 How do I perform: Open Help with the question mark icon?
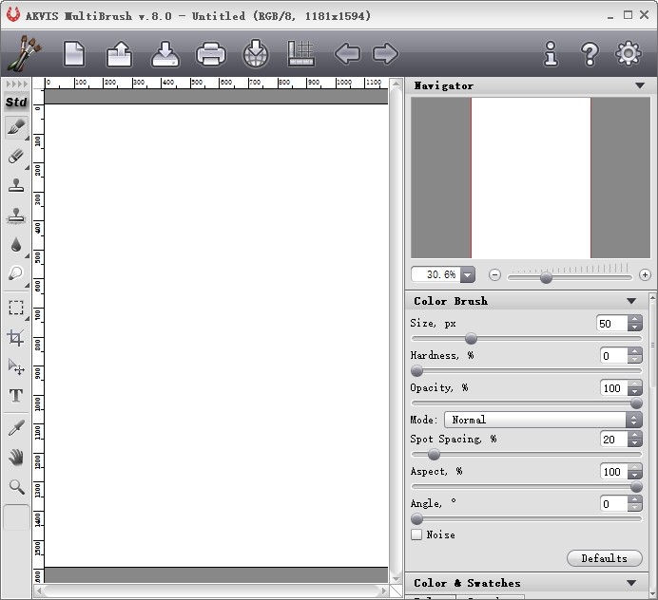coord(590,53)
